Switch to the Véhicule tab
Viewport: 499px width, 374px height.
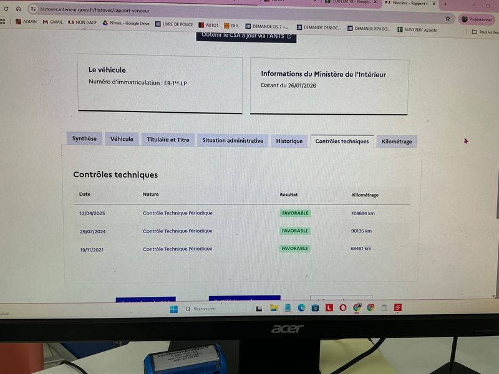click(x=122, y=139)
